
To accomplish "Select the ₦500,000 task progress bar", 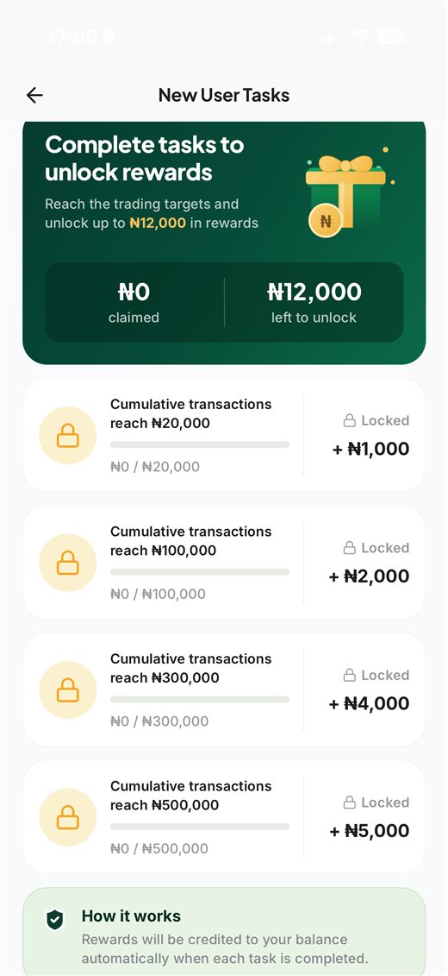I will pos(200,827).
